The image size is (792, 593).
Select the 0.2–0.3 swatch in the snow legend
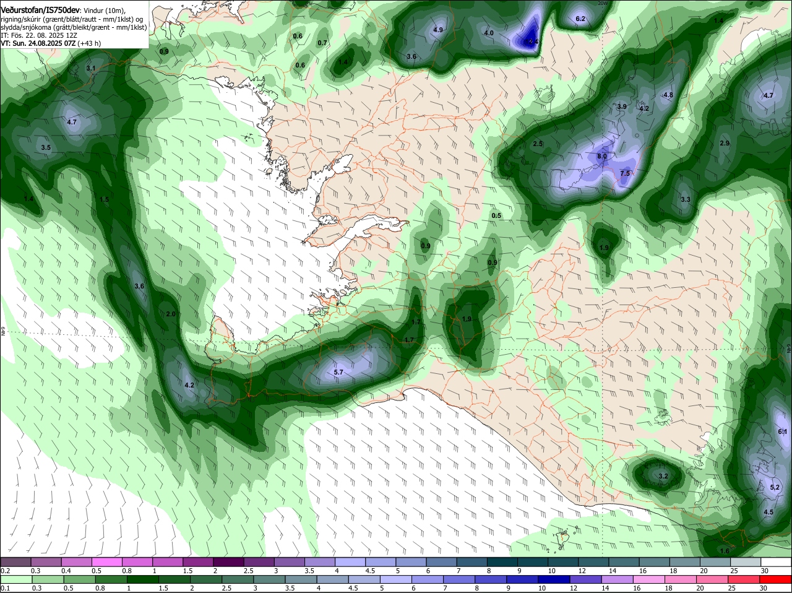click(16, 562)
